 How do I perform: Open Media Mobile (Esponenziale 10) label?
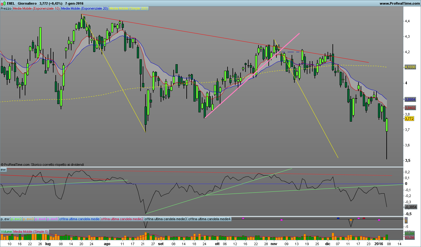[36, 9]
